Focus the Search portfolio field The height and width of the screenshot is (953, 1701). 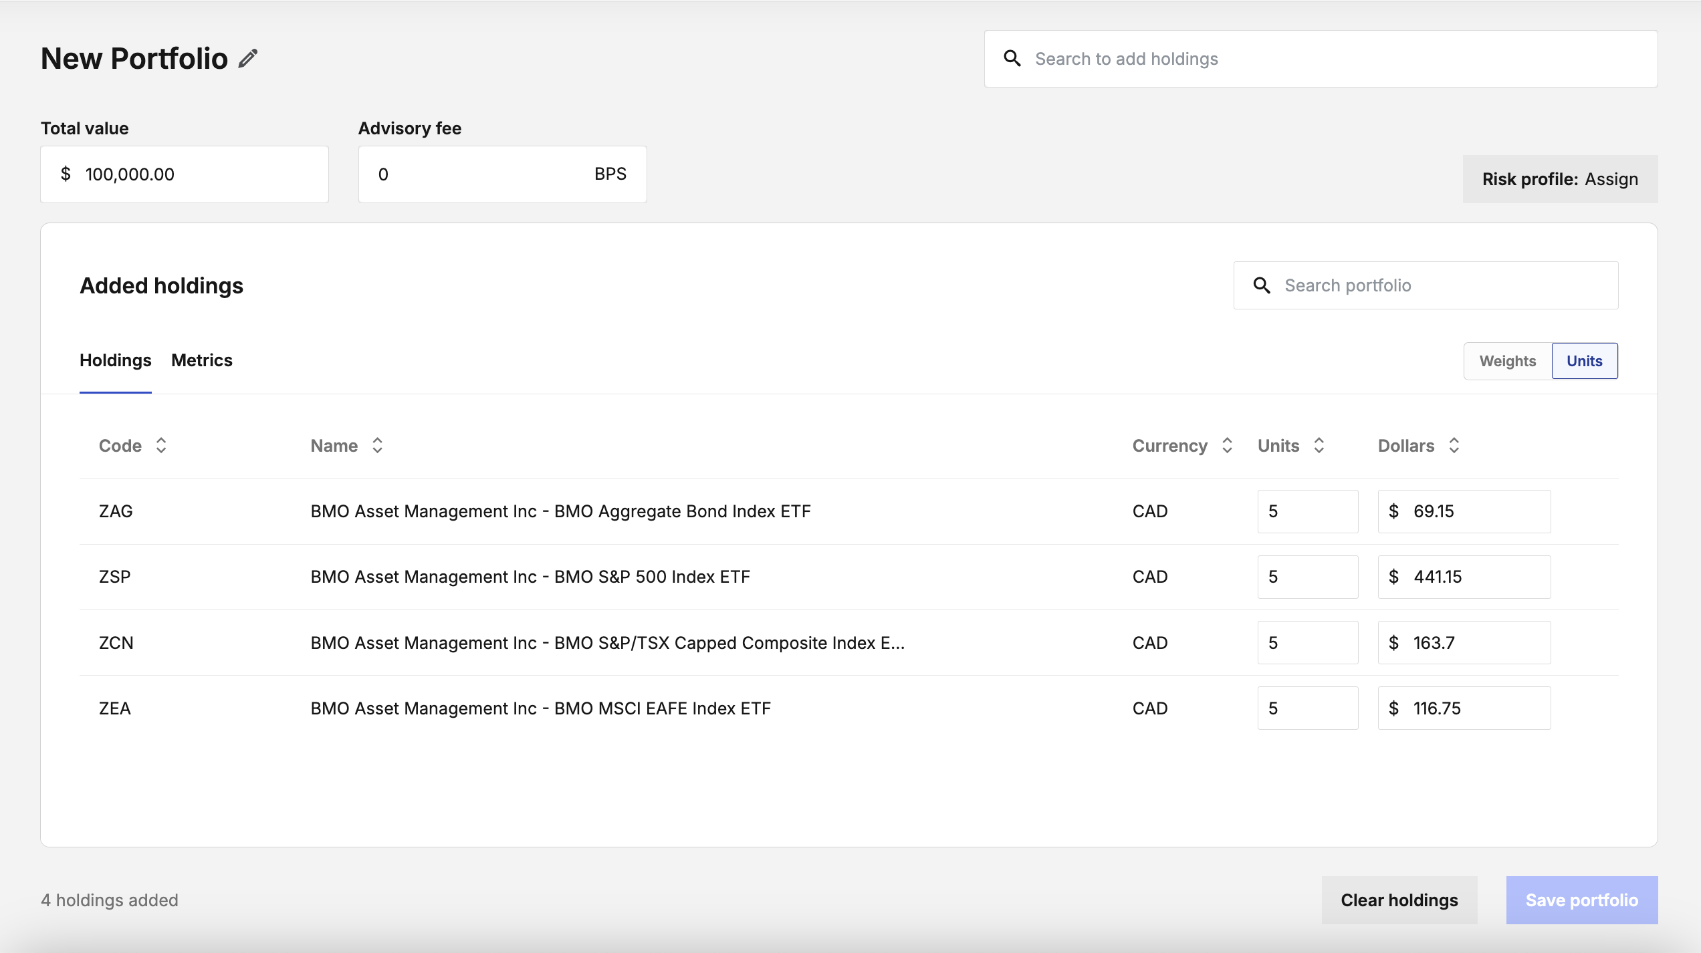pyautogui.click(x=1426, y=285)
